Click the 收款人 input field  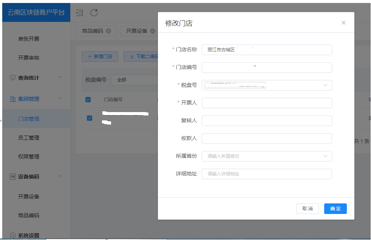click(x=267, y=138)
